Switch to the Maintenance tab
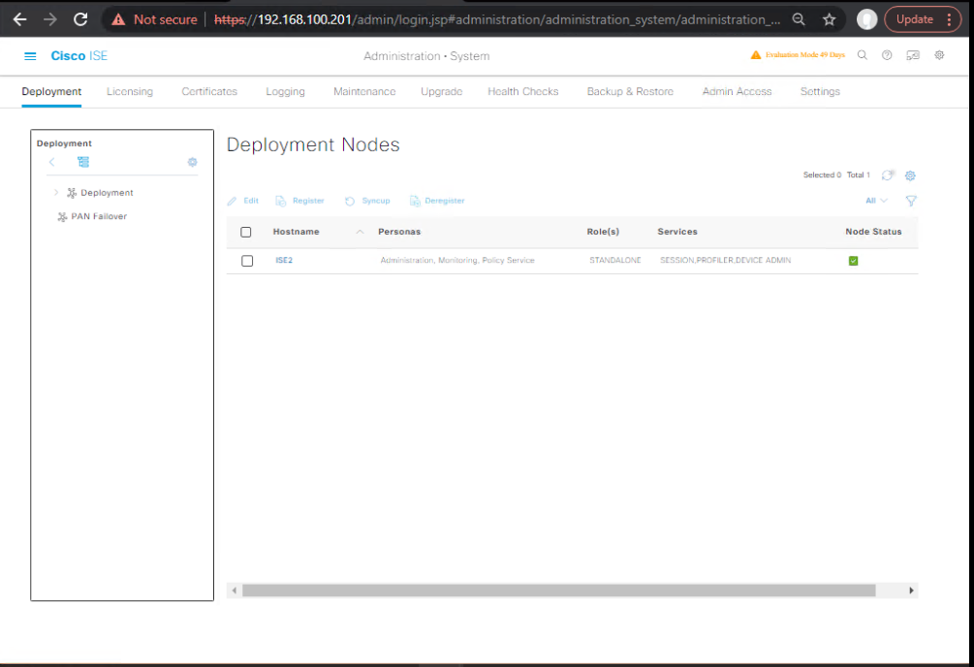The image size is (974, 667). pyautogui.click(x=364, y=91)
